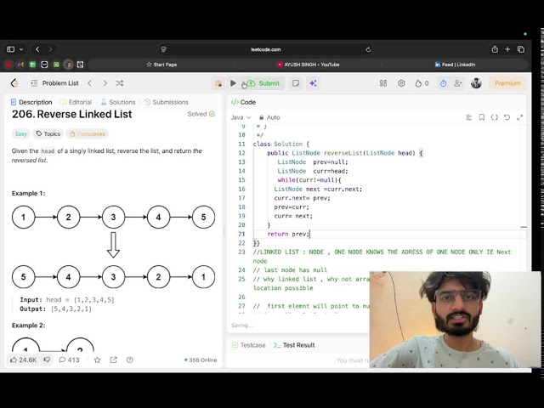Viewport: 544px width, 408px height.
Task: Click the Solved status indicator
Action: [201, 114]
